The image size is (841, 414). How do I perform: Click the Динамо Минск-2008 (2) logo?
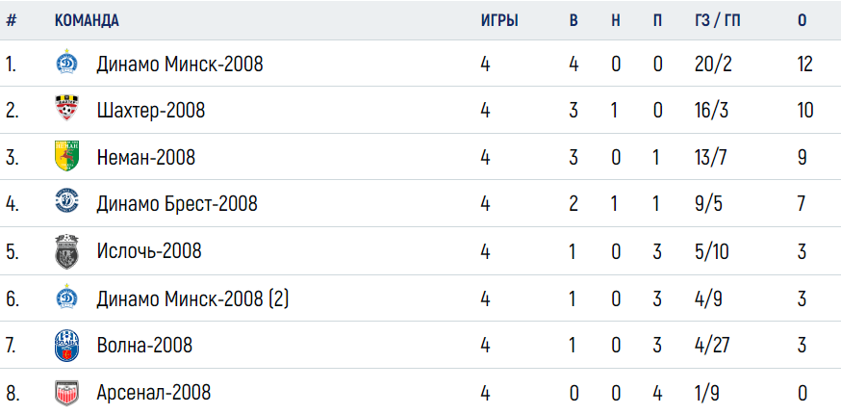67,297
